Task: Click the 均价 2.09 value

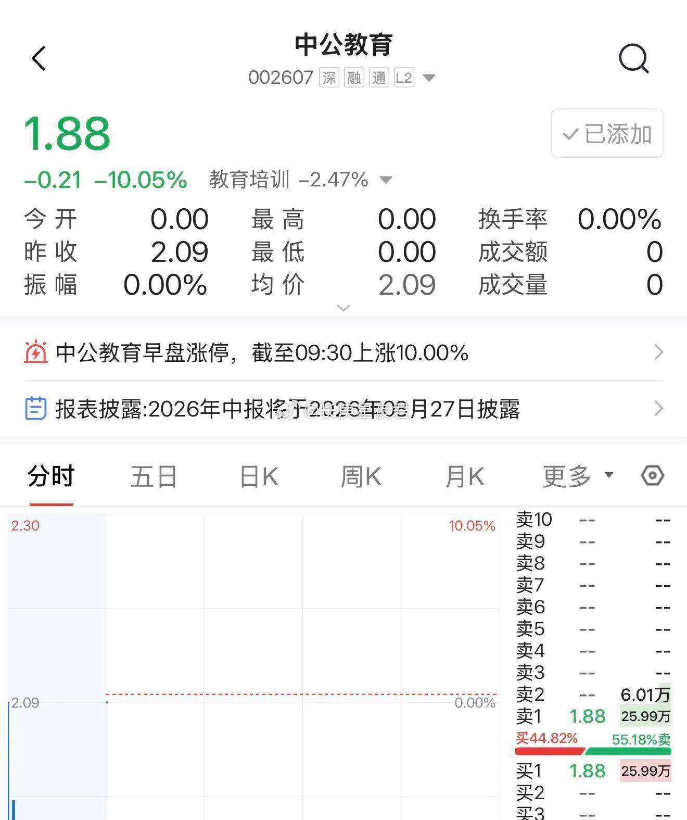Action: click(407, 285)
